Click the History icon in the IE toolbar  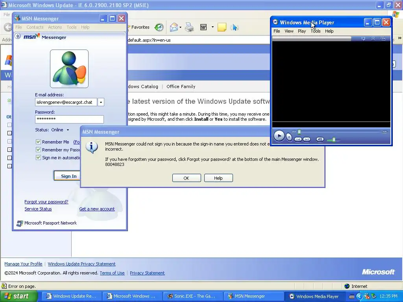click(159, 27)
